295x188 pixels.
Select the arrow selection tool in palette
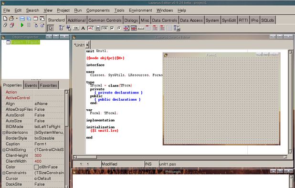tap(51, 28)
